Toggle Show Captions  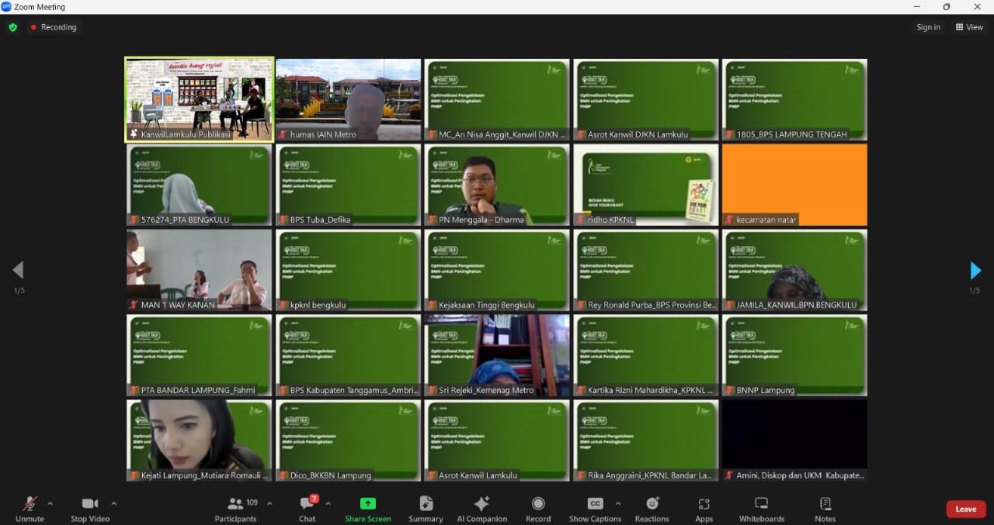click(x=595, y=508)
